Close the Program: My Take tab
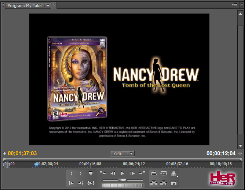The height and width of the screenshot is (190, 245). (54, 5)
